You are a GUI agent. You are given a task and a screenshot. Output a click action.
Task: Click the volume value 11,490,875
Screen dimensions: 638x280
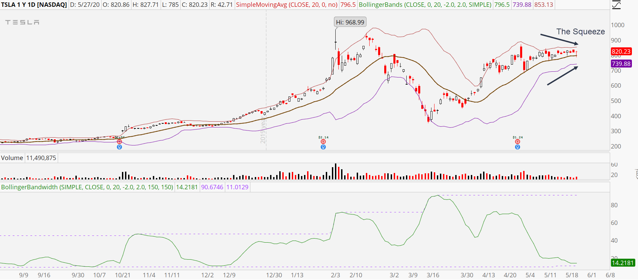click(x=41, y=158)
